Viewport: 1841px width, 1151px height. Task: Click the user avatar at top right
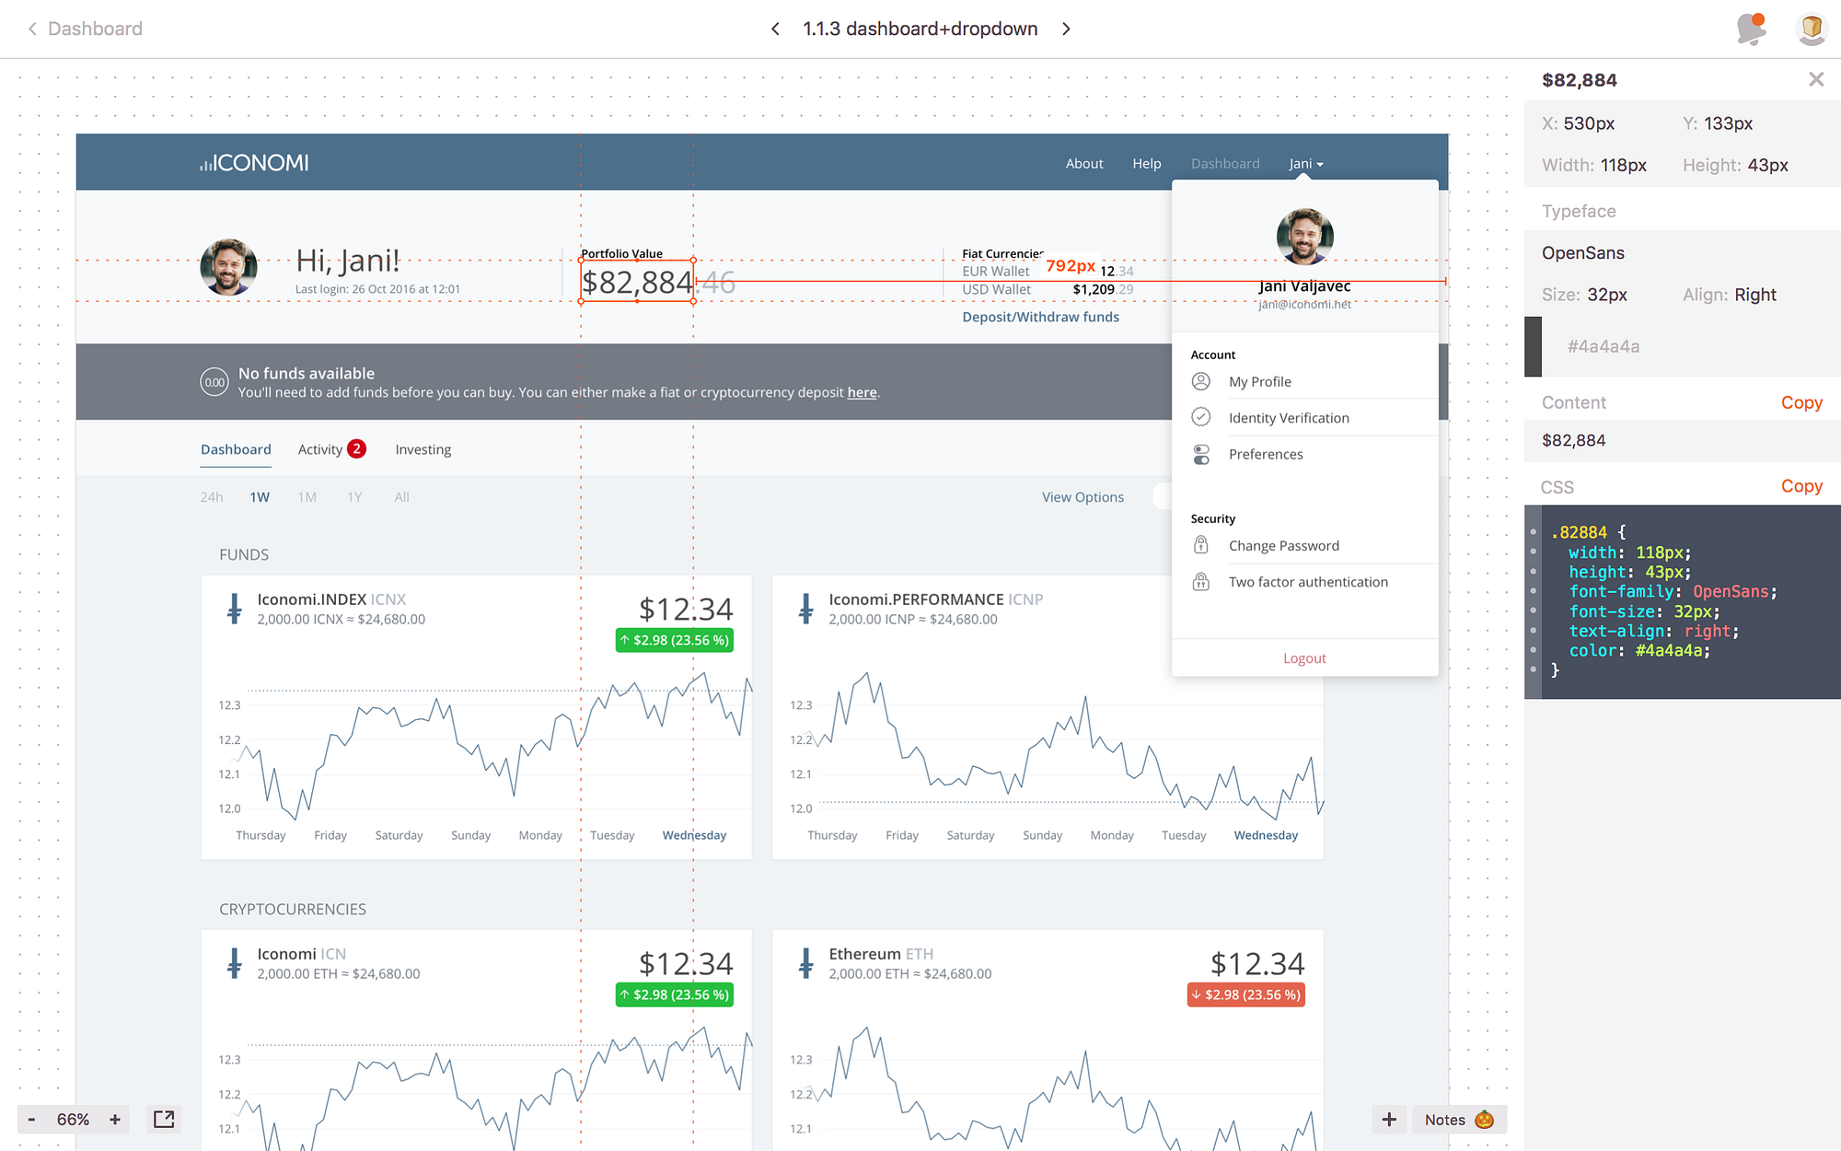tap(1811, 29)
